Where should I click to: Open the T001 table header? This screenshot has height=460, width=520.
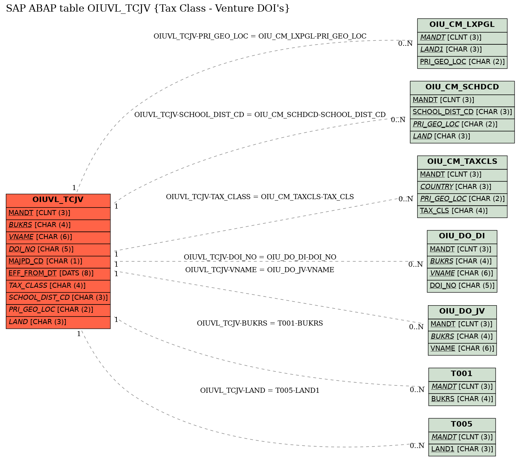(x=462, y=374)
